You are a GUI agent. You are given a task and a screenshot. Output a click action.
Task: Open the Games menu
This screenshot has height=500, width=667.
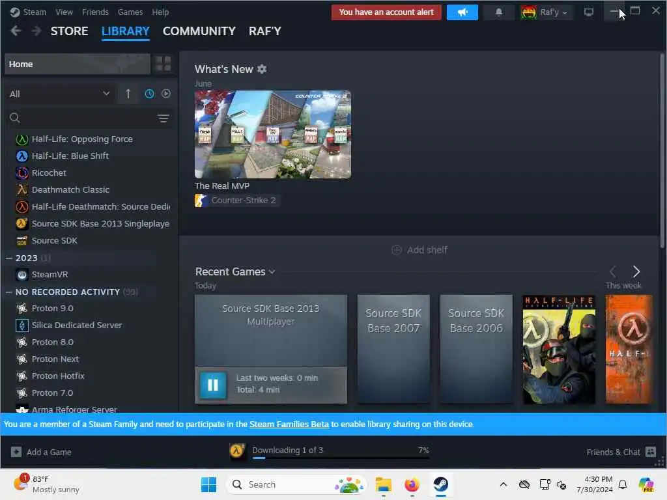click(130, 12)
